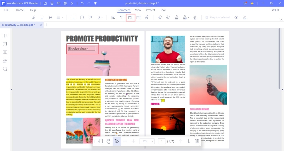Save the document from title bar
The height and width of the screenshot is (151, 284).
[52, 3]
